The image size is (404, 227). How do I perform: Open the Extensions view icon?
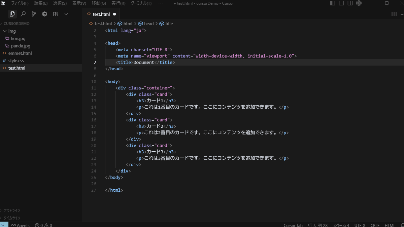point(55,14)
